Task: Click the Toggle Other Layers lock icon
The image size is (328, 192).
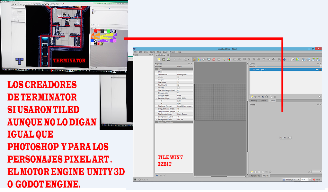Action: [275, 97]
